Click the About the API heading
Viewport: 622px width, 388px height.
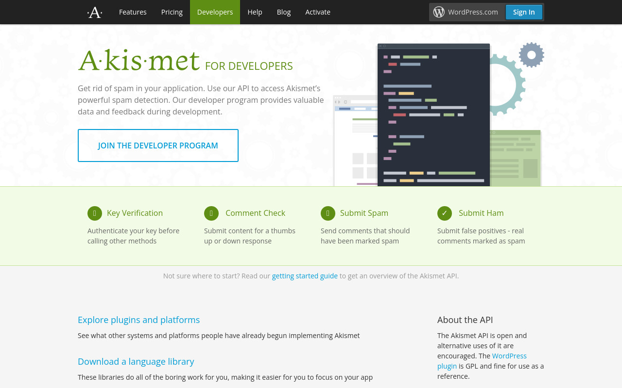pos(465,320)
